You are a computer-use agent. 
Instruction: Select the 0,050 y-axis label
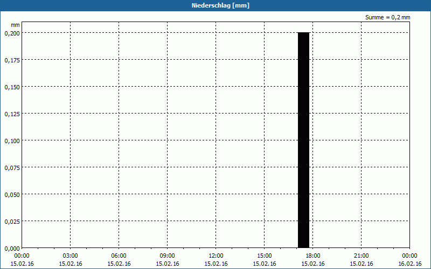click(x=12, y=195)
